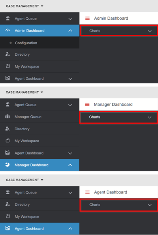Click the Manager Queue briefcase icon
The image size is (158, 235).
tap(8, 117)
